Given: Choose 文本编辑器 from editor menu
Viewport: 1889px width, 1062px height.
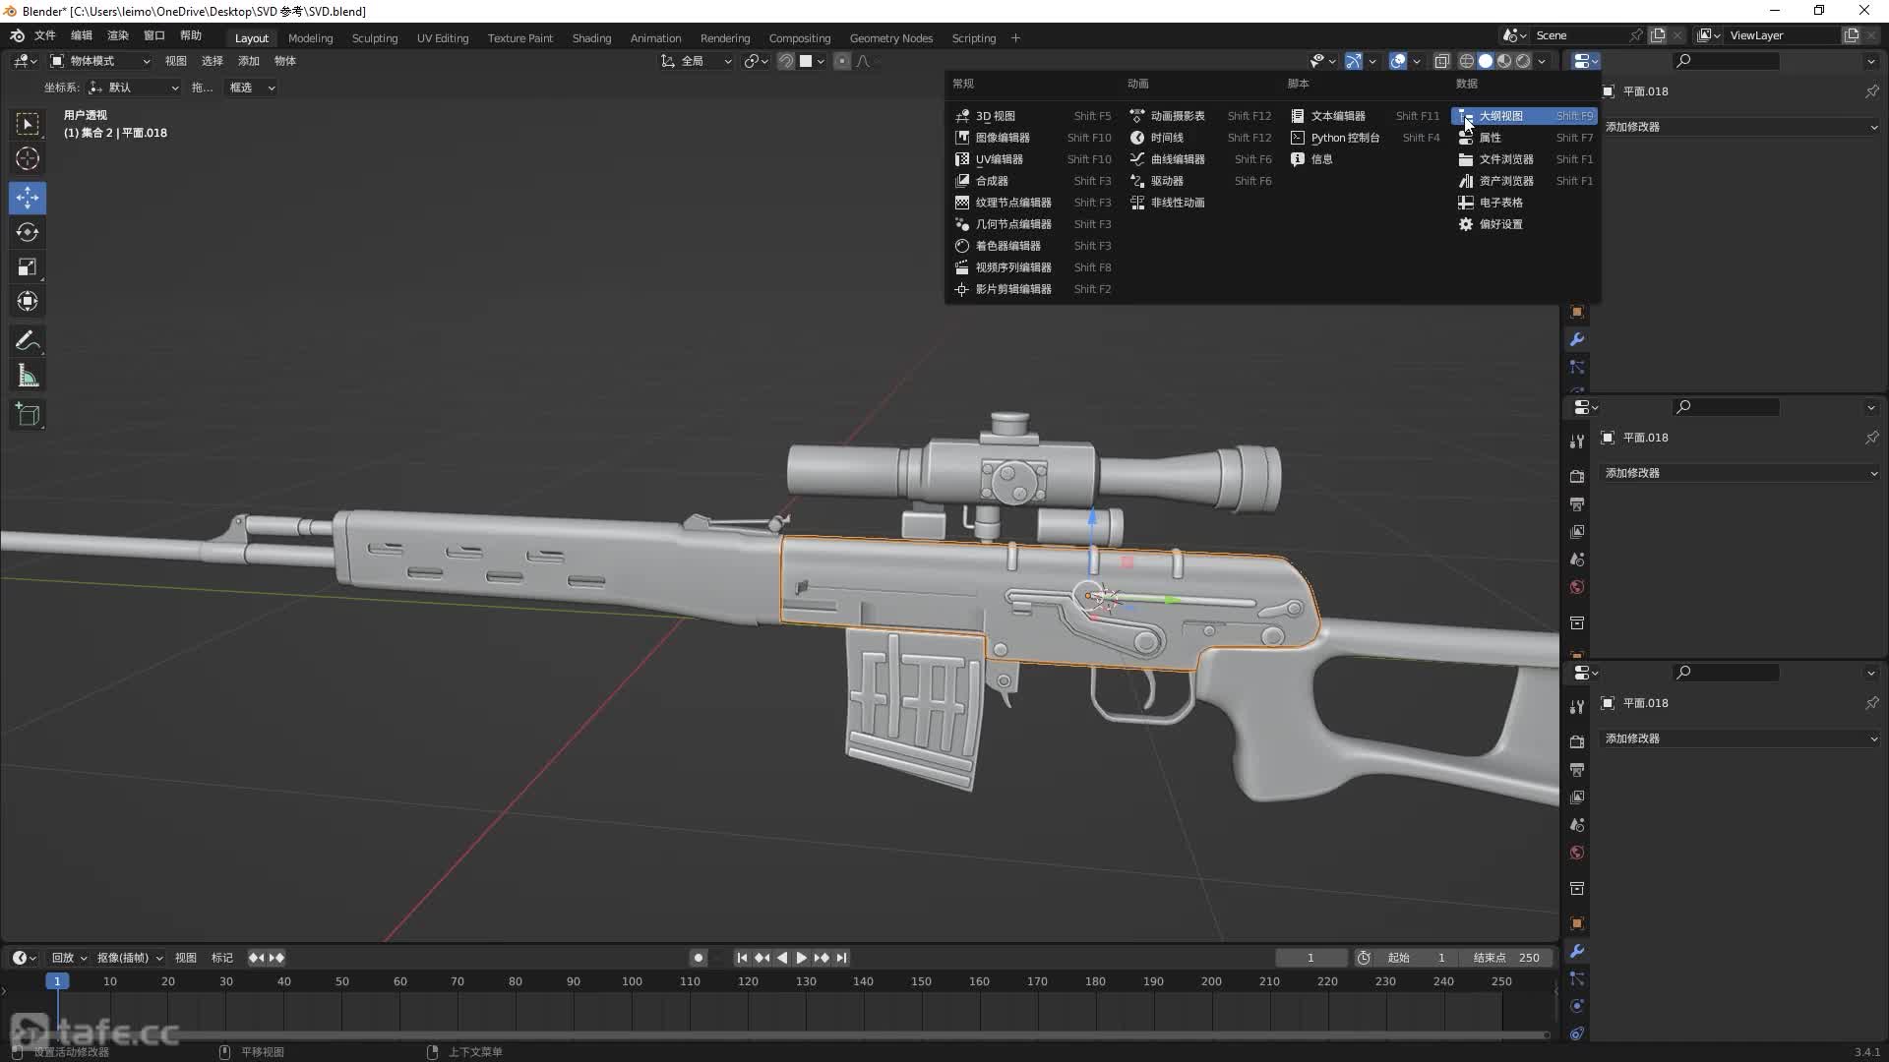Looking at the screenshot, I should tap(1366, 116).
